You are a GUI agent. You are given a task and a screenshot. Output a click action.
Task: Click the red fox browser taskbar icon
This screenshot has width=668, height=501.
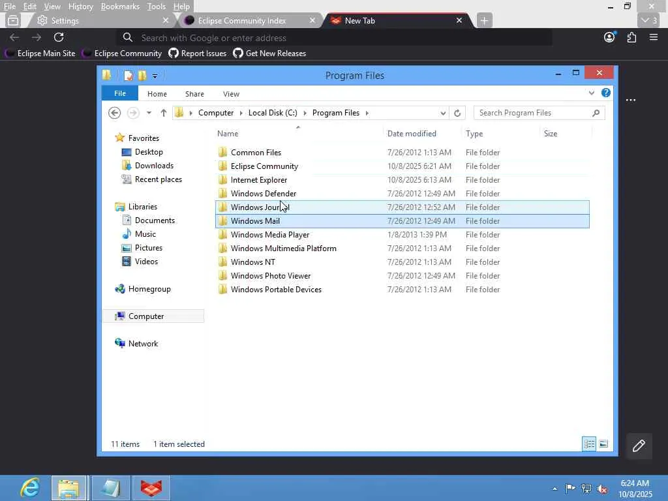(x=151, y=488)
